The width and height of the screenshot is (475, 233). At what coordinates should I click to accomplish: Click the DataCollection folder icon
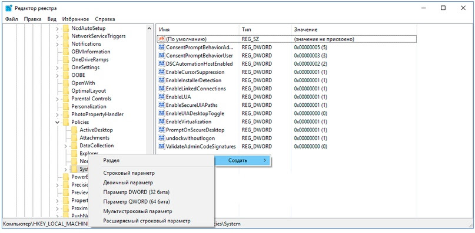[x=74, y=146]
